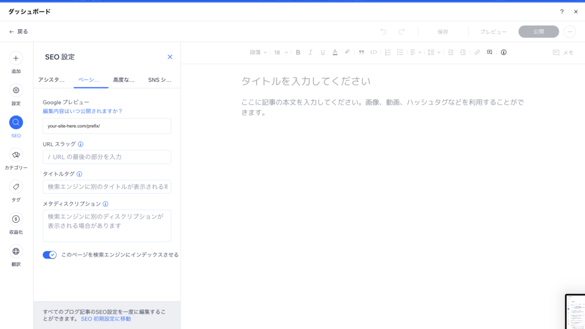This screenshot has height=329, width=585.
Task: Open the 収益化 (Monetize) sidebar icon
Action: point(15,219)
